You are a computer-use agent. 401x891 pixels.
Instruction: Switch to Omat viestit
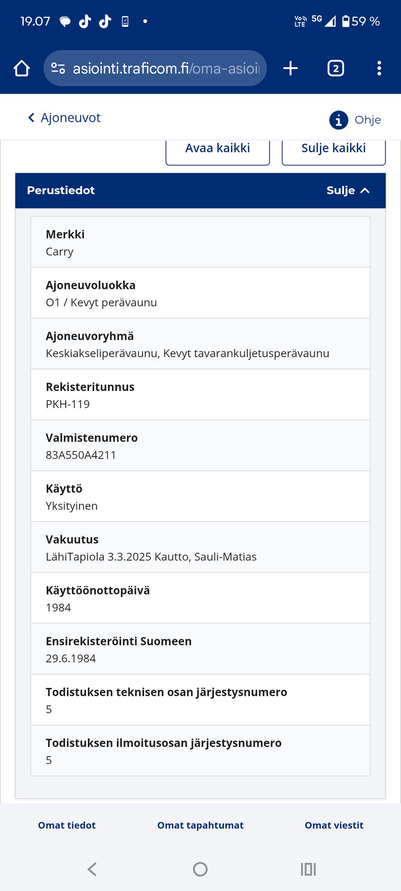334,825
